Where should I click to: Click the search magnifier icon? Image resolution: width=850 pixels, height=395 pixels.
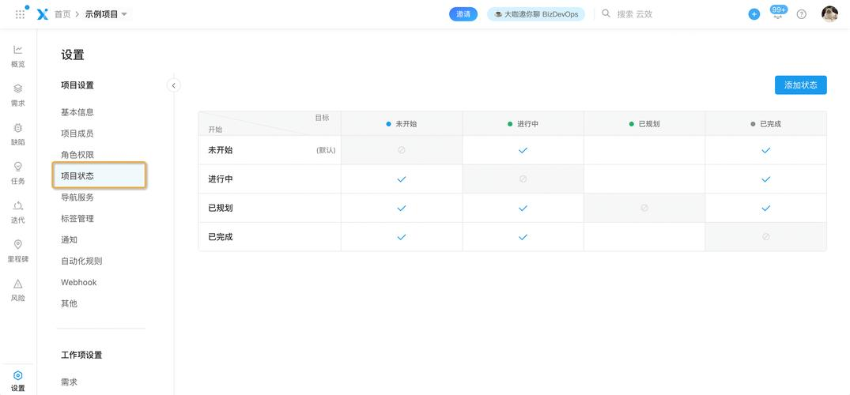pyautogui.click(x=606, y=13)
